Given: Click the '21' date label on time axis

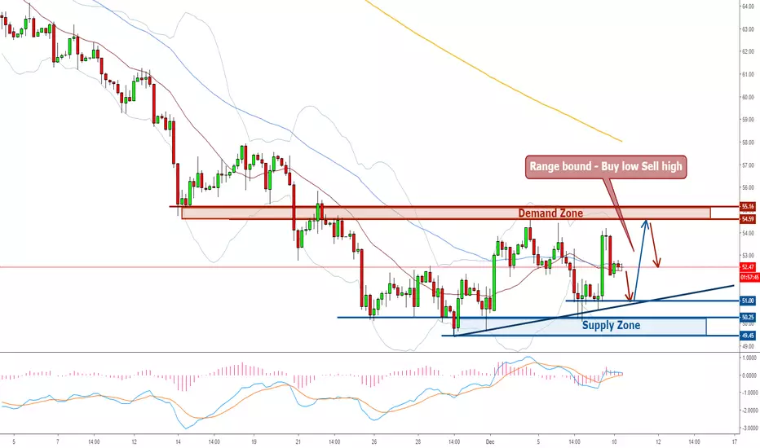Looking at the screenshot, I should pyautogui.click(x=298, y=441).
